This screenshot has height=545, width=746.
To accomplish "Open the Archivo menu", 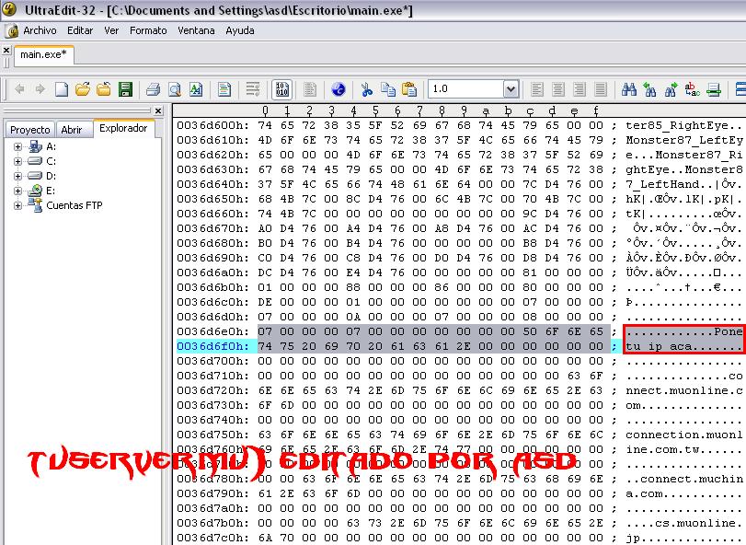I will coord(40,30).
